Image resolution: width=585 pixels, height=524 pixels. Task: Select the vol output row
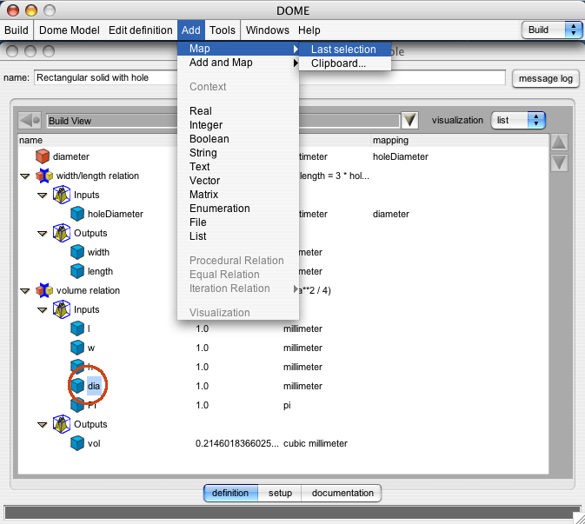pos(283,443)
